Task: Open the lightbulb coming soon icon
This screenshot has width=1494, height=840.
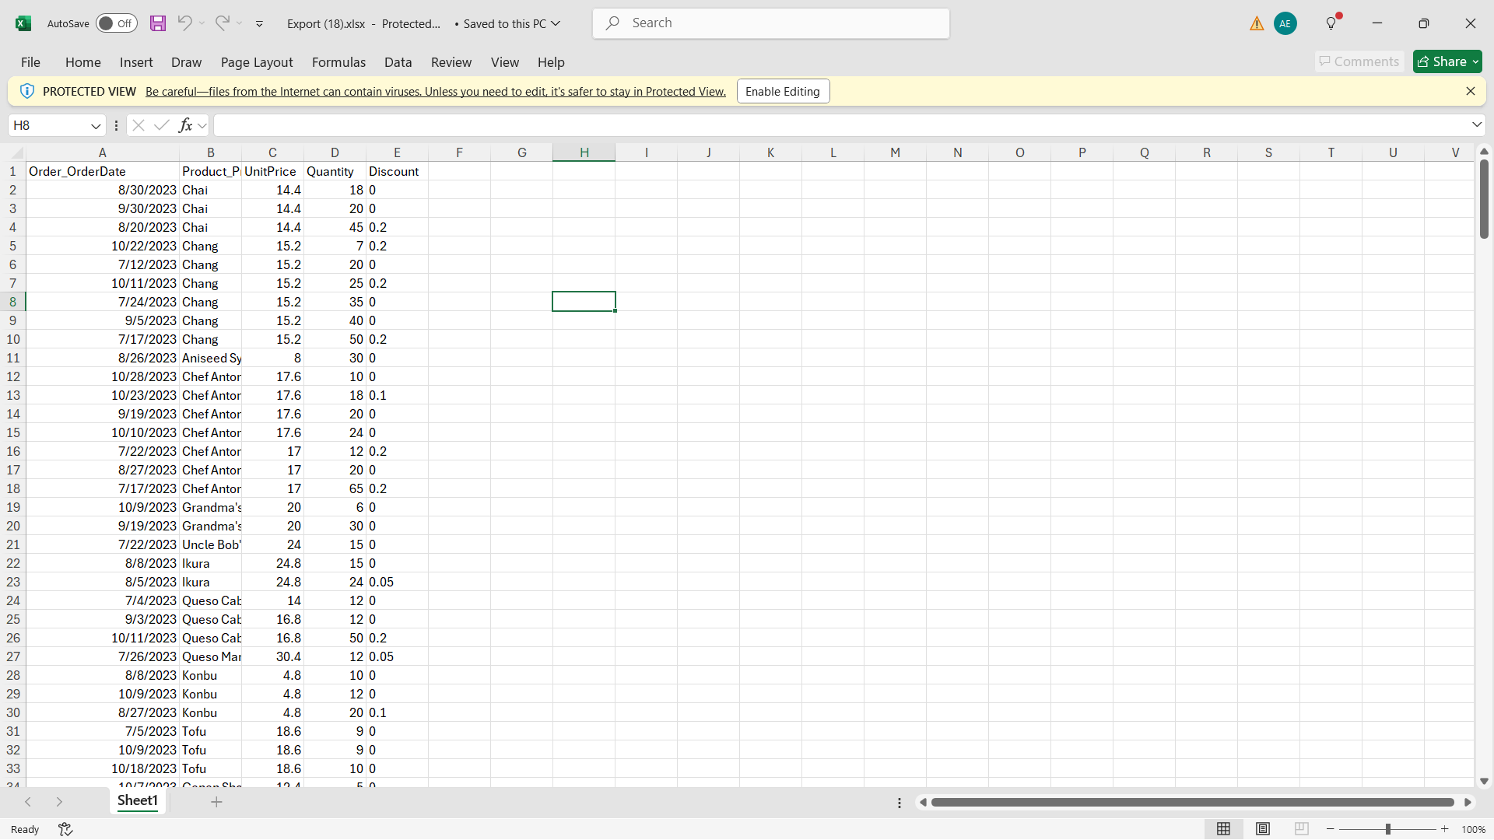Action: [x=1331, y=23]
